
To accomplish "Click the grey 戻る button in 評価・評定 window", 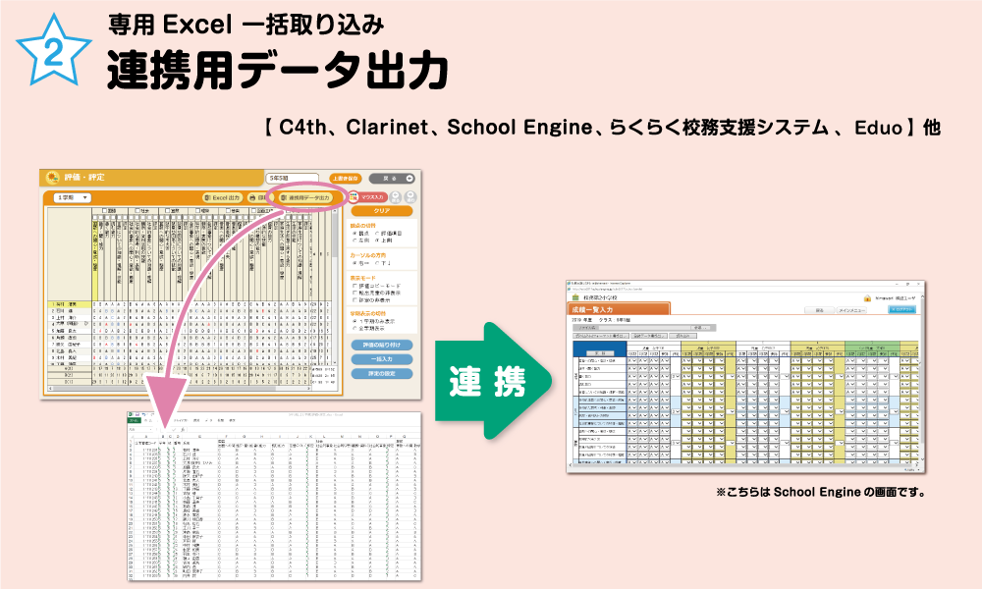I will coord(392,179).
